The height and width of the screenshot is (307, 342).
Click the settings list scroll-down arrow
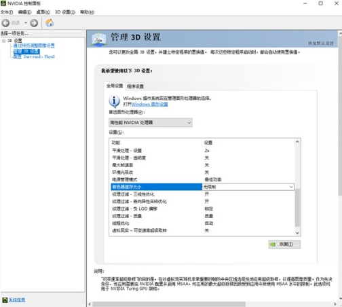[297, 233]
